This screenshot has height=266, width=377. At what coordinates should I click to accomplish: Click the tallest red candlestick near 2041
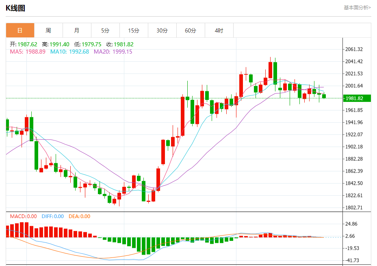pyautogui.click(x=270, y=70)
